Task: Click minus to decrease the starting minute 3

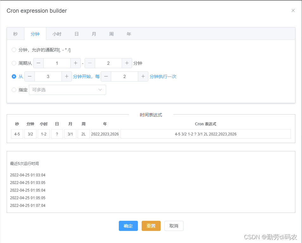Action: 29,76
